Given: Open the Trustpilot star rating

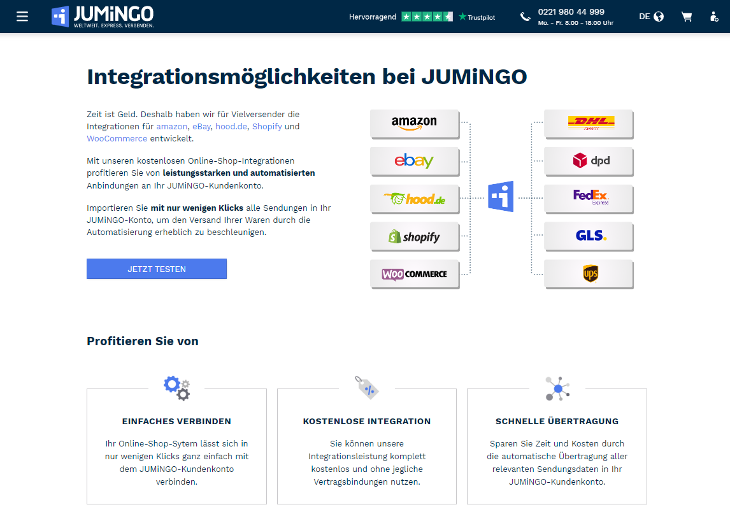Looking at the screenshot, I should coord(427,17).
